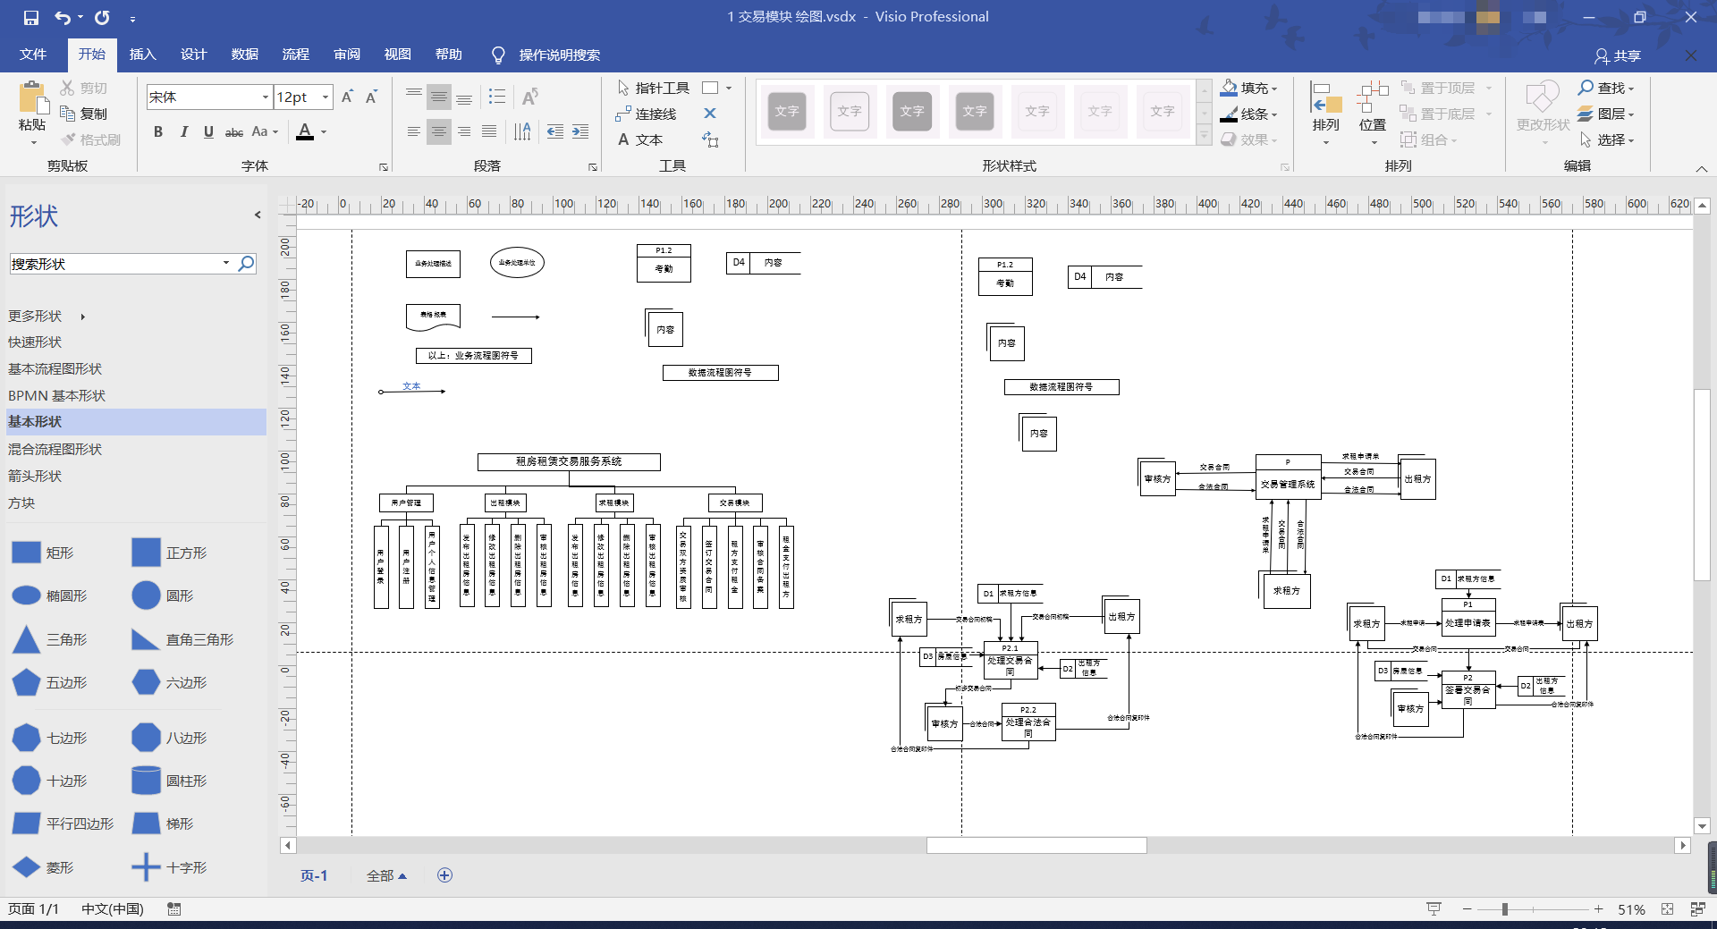Click the search shapes magnifier icon
Image resolution: width=1717 pixels, height=929 pixels.
246,264
